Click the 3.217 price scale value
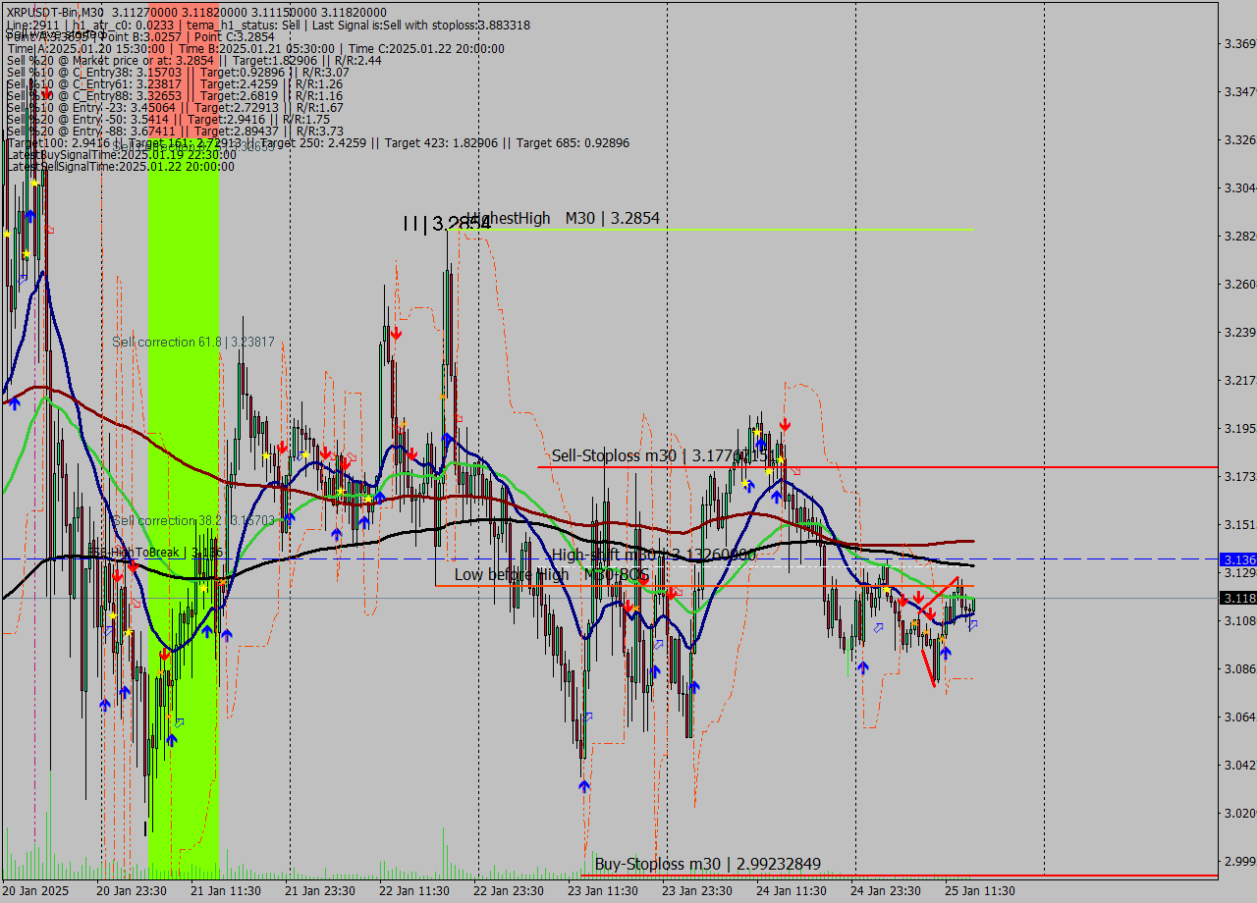Image resolution: width=1257 pixels, height=903 pixels. tap(1240, 380)
